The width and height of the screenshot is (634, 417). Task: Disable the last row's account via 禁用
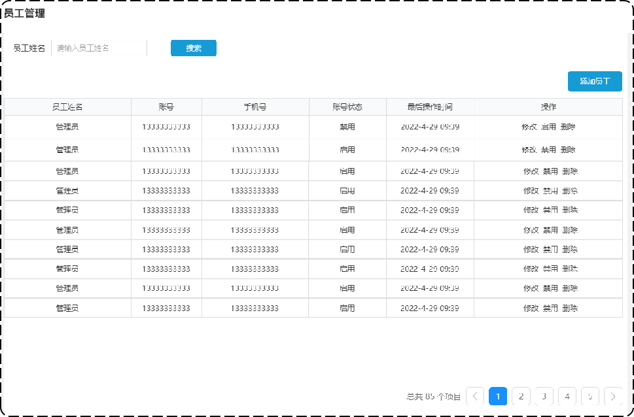click(x=550, y=308)
